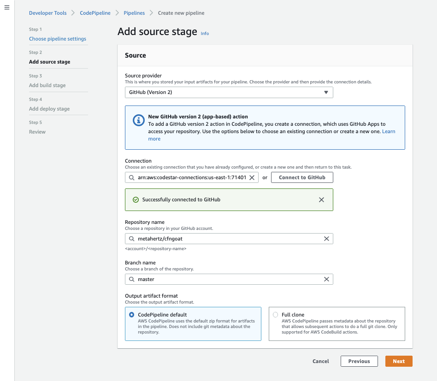
Task: Click the Next button
Action: (x=399, y=361)
